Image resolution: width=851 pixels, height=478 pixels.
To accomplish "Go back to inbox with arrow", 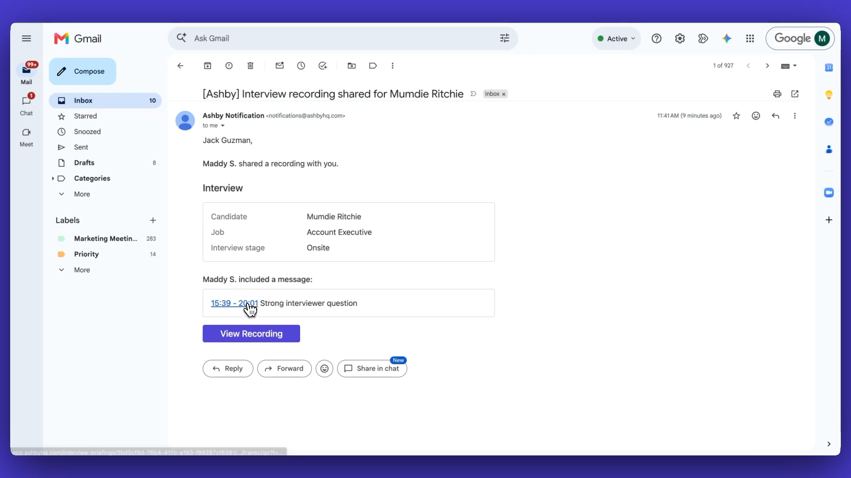I will click(x=180, y=66).
